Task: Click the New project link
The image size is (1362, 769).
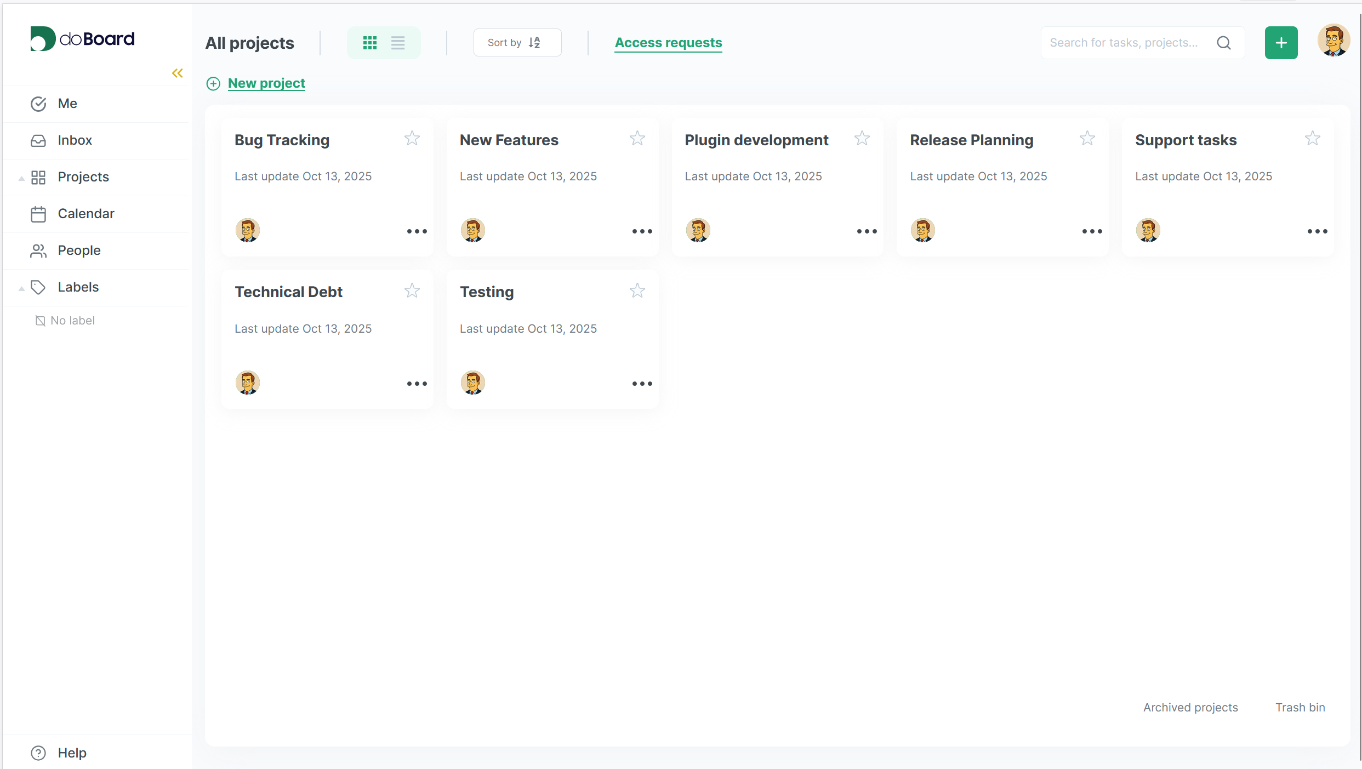Action: coord(266,83)
